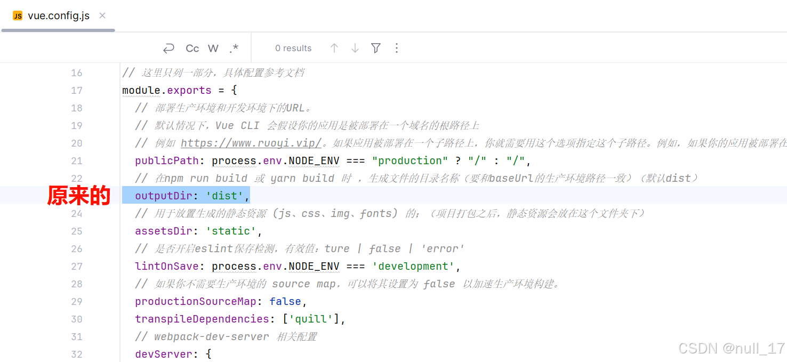The height and width of the screenshot is (362, 787).
Task: Click the 'npm run build' comment on line 22
Action: point(416,178)
